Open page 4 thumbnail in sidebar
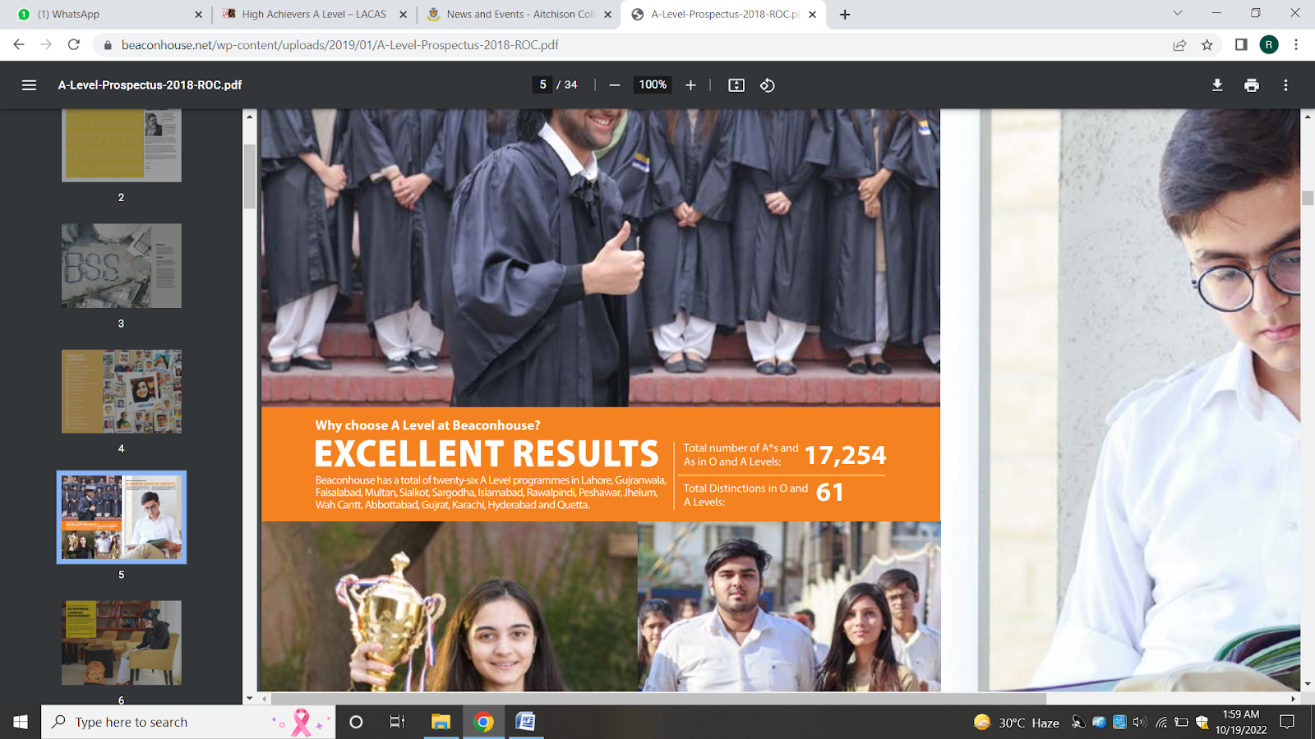 tap(122, 392)
